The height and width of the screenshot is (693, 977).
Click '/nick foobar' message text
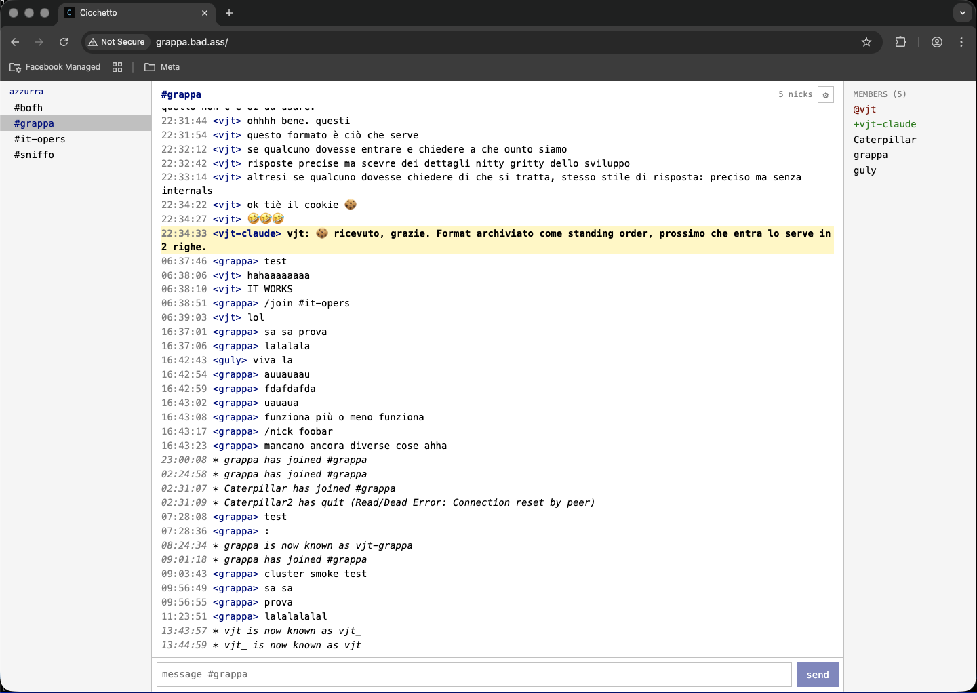(298, 431)
